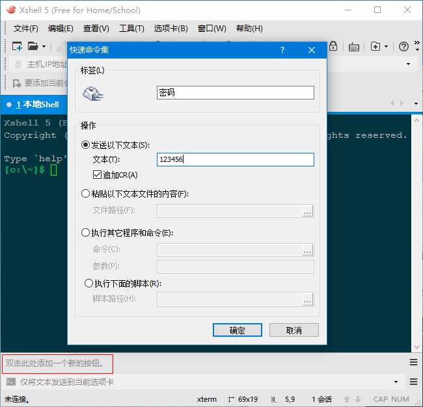The width and height of the screenshot is (423, 407).
Task: Click the compose bar send icon
Action: tap(11, 382)
